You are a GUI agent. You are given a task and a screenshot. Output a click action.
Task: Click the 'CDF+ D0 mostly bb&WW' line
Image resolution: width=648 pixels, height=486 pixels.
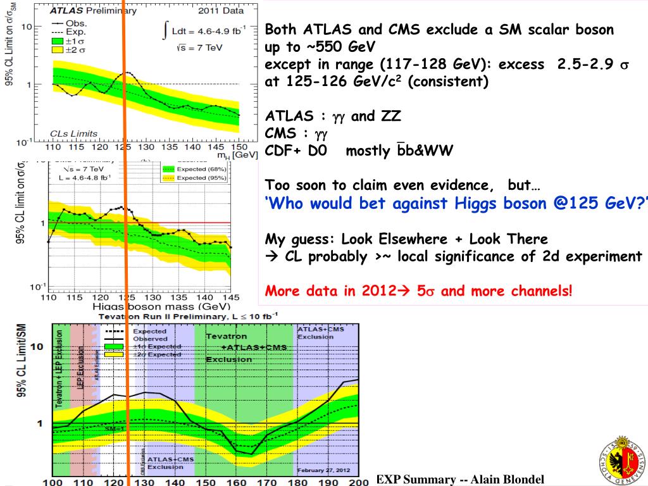359,150
